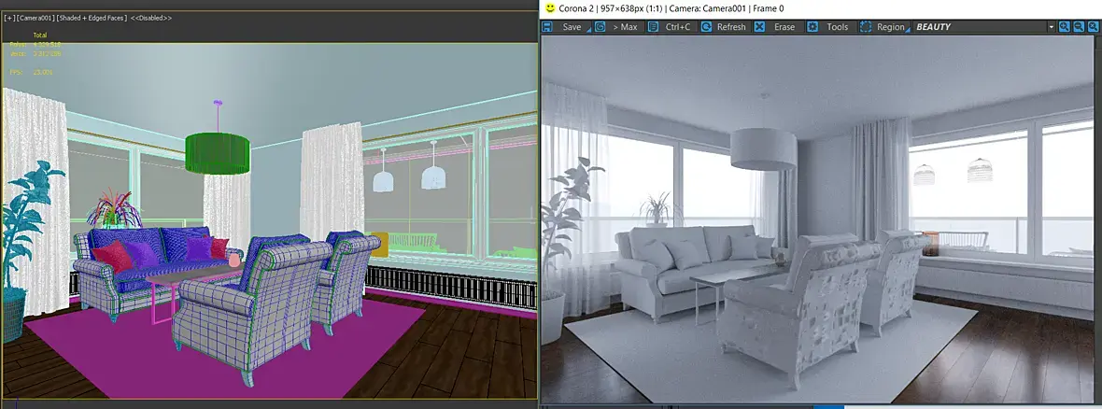
Task: Click the Corona 2 window title text
Action: point(671,8)
